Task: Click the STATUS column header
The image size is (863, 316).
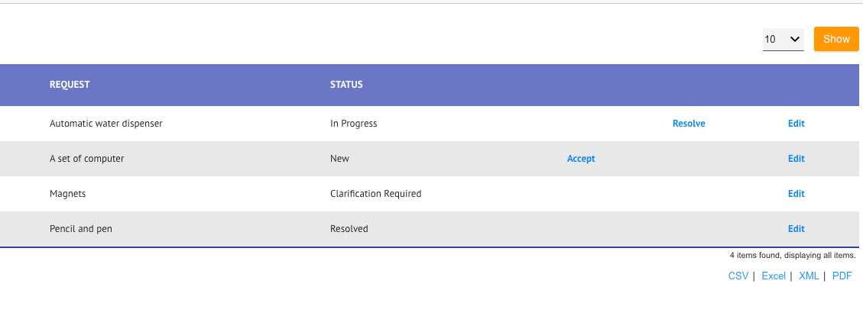Action: (346, 85)
